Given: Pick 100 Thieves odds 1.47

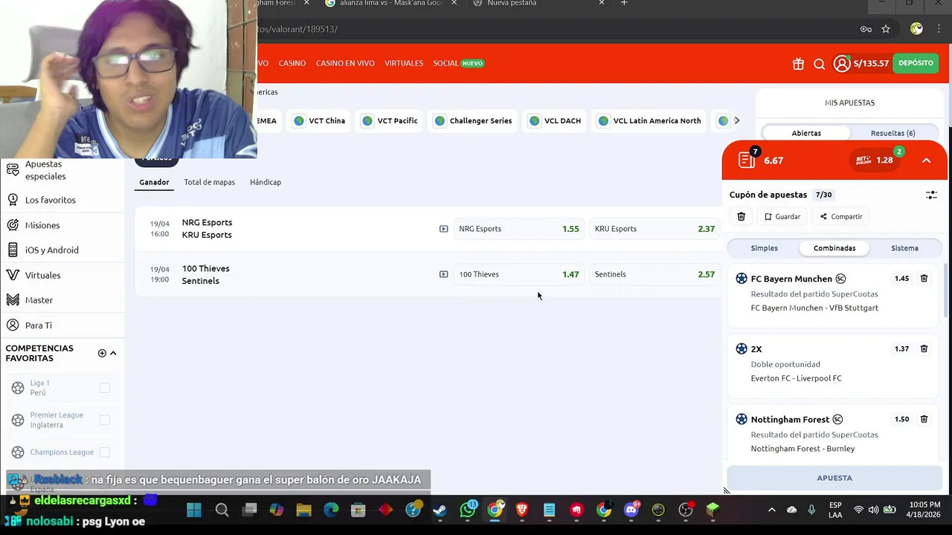Looking at the screenshot, I should pos(518,274).
